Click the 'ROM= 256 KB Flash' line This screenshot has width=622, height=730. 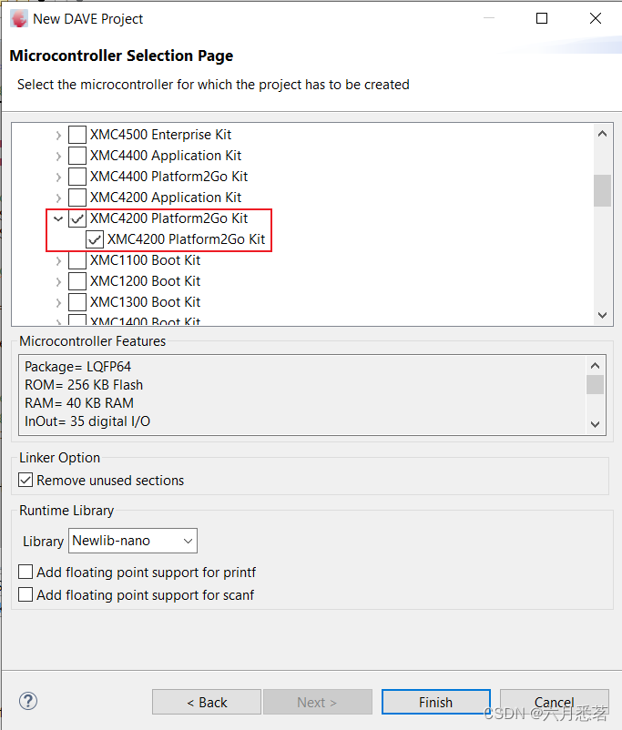[84, 385]
